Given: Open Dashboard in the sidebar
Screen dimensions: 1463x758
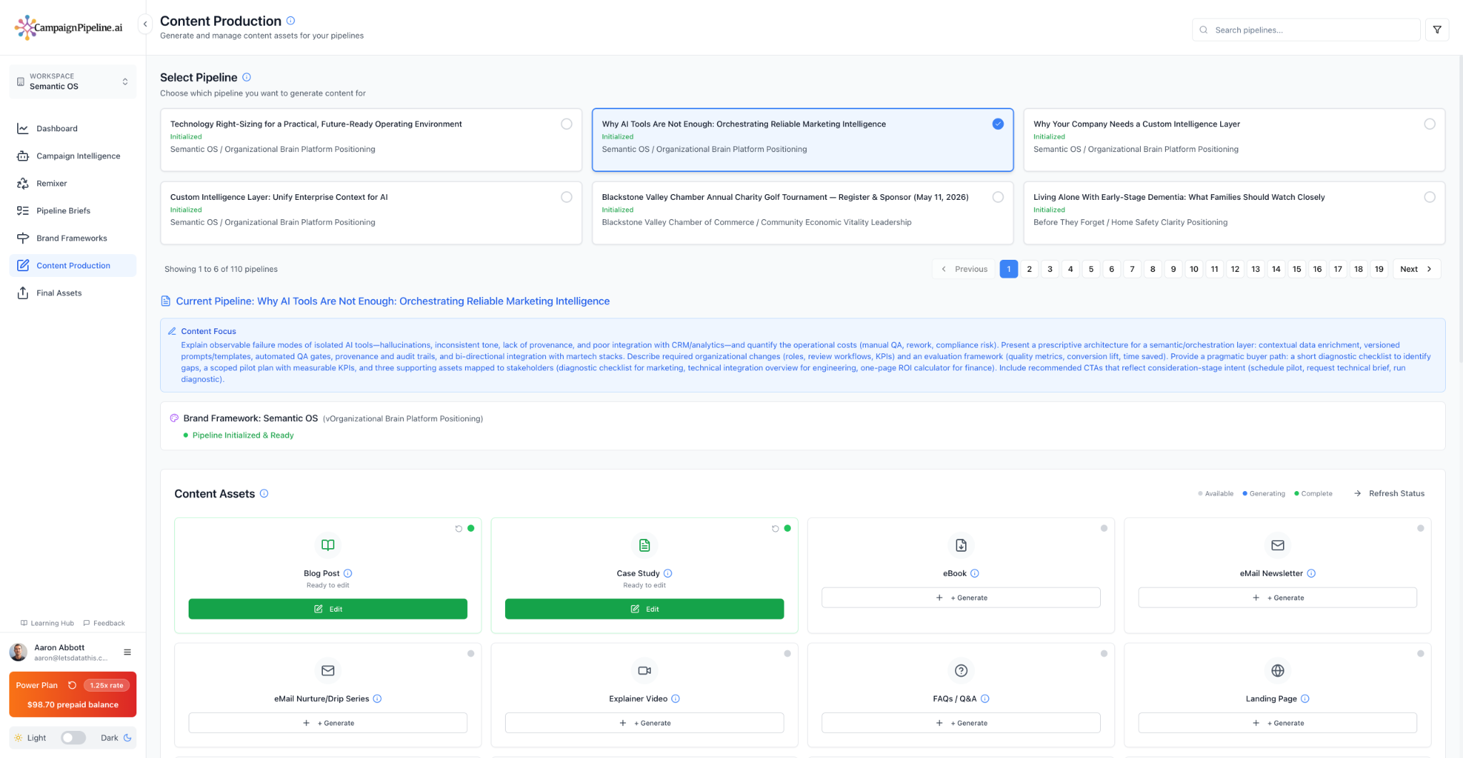Looking at the screenshot, I should click(x=73, y=128).
